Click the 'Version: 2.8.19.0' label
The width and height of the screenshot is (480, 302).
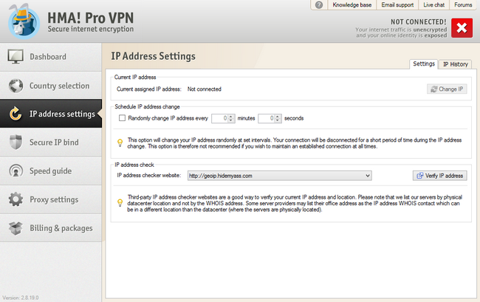[21, 298]
